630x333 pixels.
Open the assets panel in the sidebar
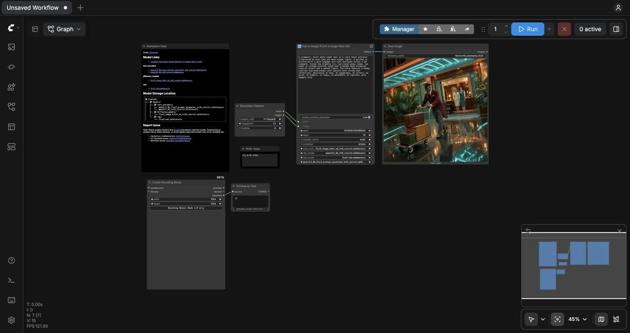pos(11,47)
